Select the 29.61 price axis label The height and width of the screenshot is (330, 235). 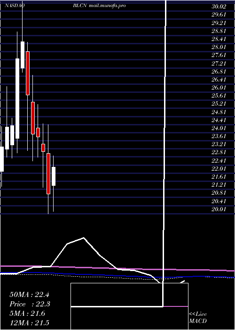point(219,15)
